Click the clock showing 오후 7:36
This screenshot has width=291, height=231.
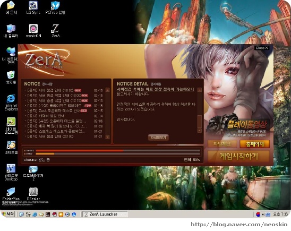point(280,215)
